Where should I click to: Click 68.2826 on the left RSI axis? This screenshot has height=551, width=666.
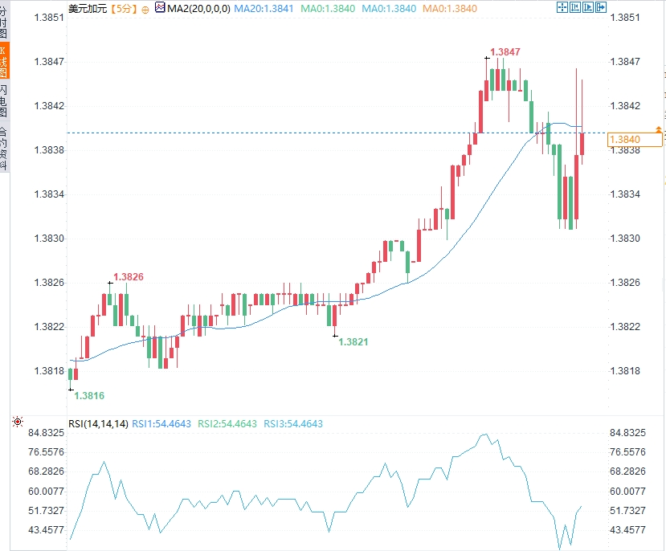tap(47, 471)
